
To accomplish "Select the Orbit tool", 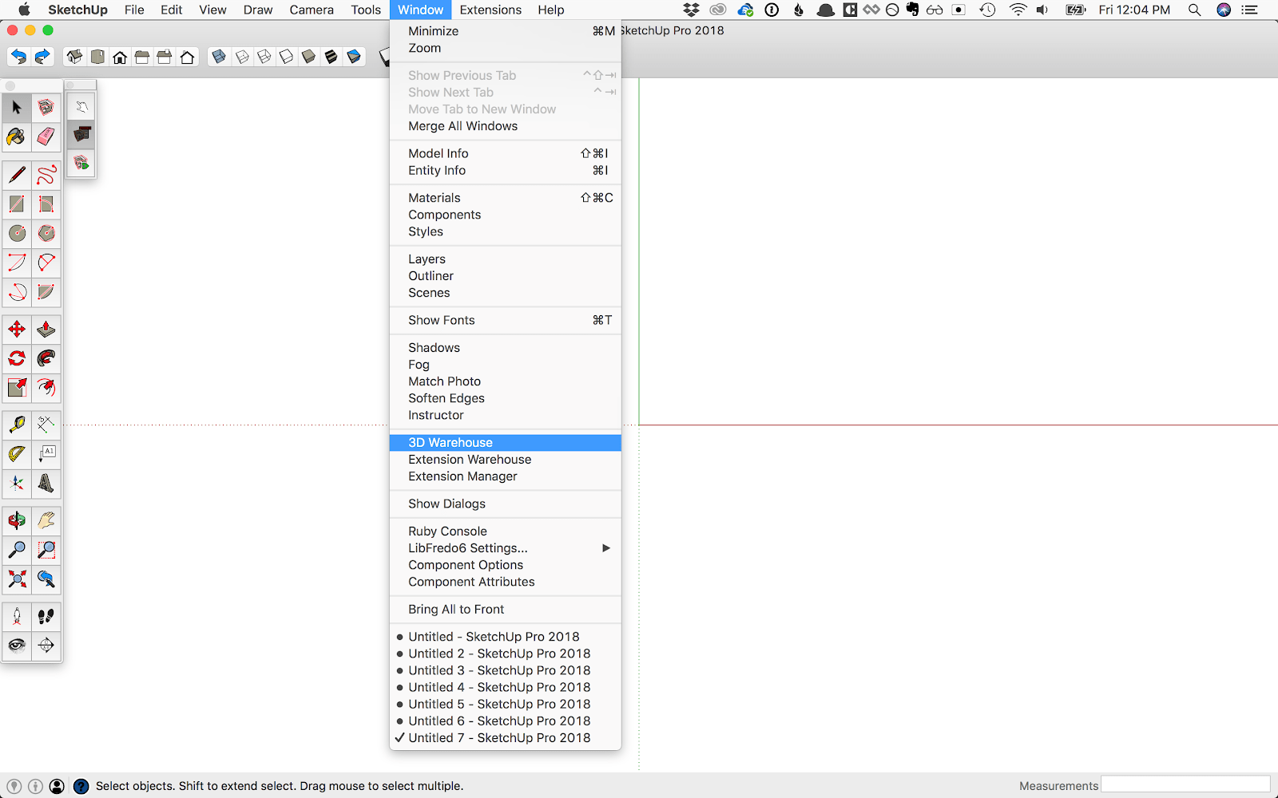I will pyautogui.click(x=17, y=521).
